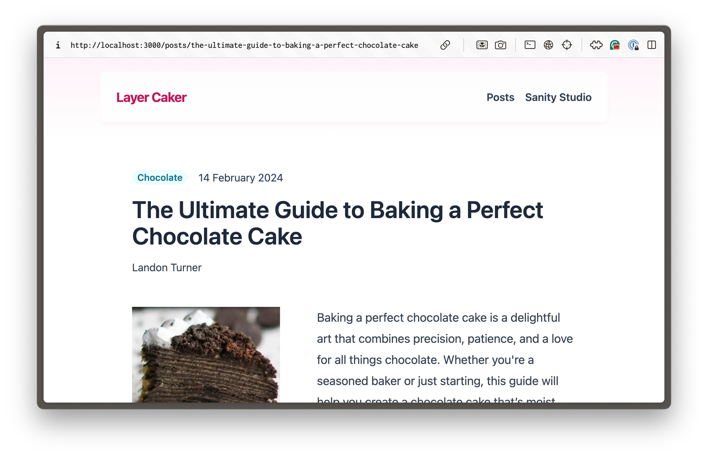The image size is (708, 458).
Task: Navigate to Posts via nav menu
Action: [x=500, y=97]
